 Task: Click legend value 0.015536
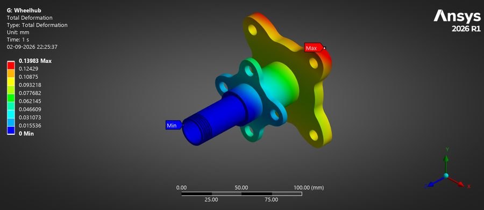30,126
